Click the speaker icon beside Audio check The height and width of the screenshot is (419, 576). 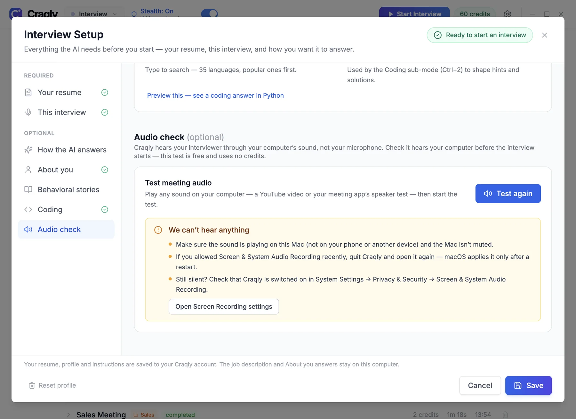tap(28, 229)
